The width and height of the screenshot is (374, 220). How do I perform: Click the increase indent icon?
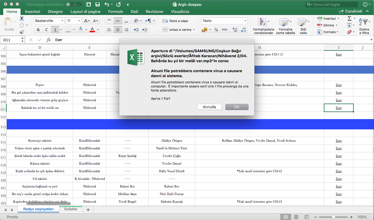click(145, 30)
